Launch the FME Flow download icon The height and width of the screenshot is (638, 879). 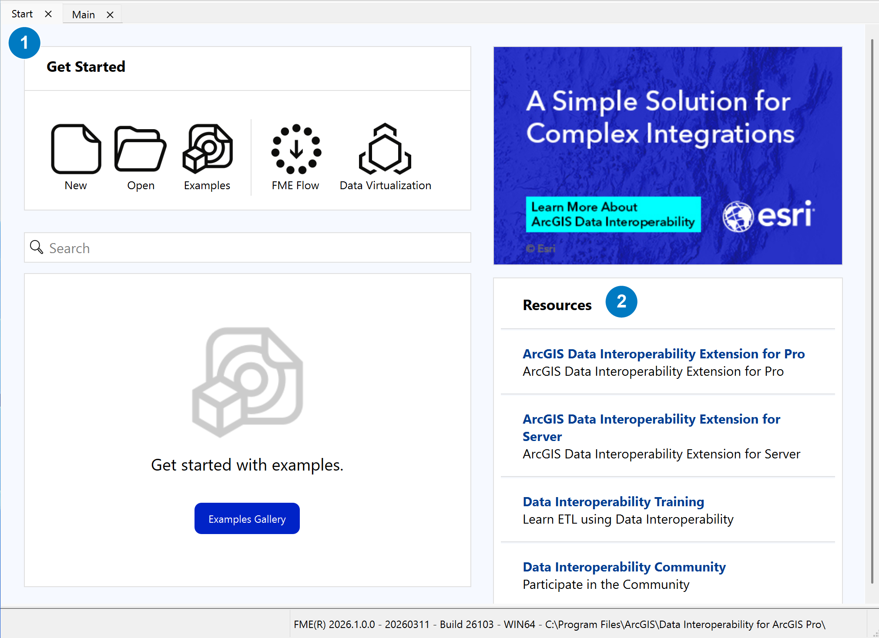[x=296, y=149]
